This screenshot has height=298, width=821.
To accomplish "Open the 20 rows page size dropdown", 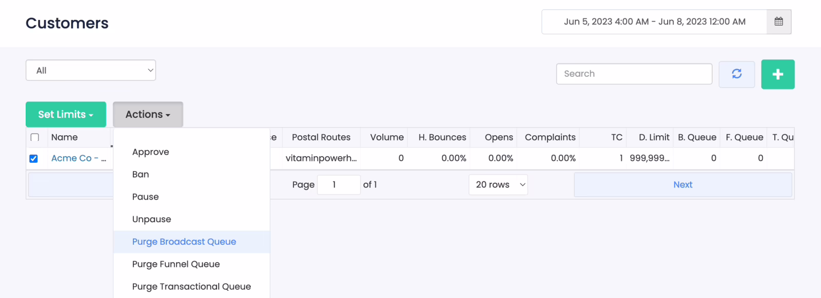I will pyautogui.click(x=498, y=184).
